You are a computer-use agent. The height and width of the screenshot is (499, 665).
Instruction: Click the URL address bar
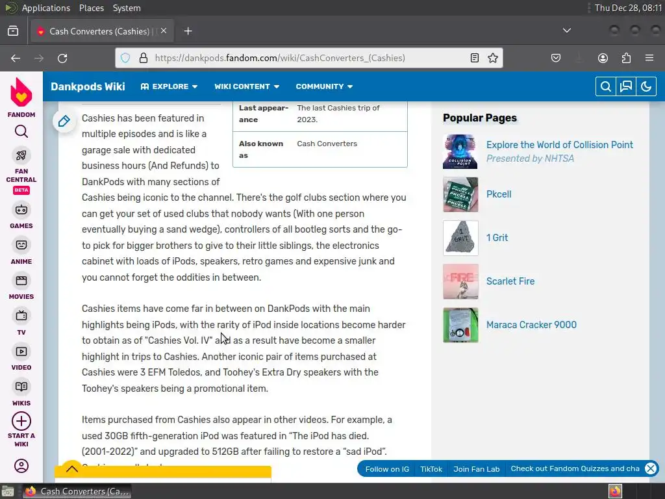[308, 58]
